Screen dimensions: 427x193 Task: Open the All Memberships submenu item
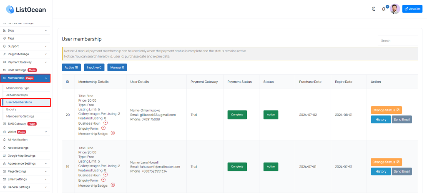click(x=17, y=95)
